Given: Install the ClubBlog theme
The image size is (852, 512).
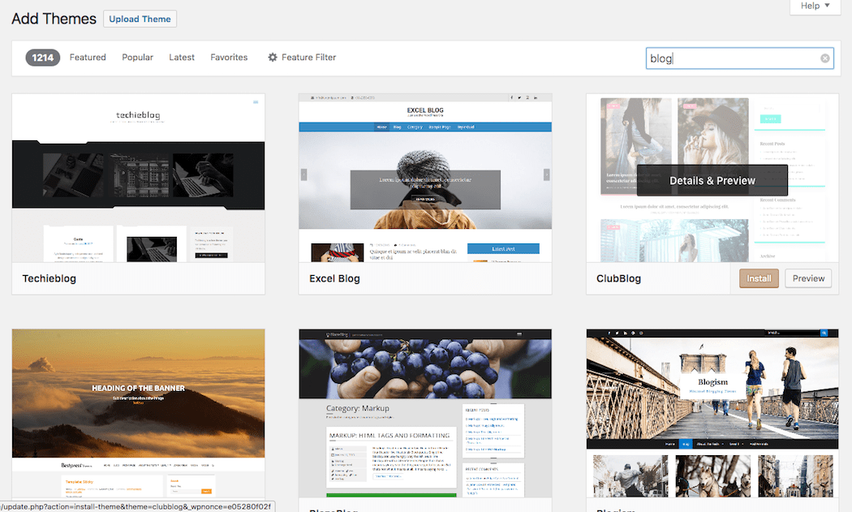Looking at the screenshot, I should pyautogui.click(x=758, y=278).
